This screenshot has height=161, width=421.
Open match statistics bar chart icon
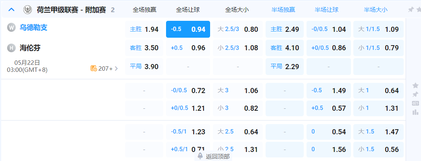pyautogui.click(x=415, y=112)
